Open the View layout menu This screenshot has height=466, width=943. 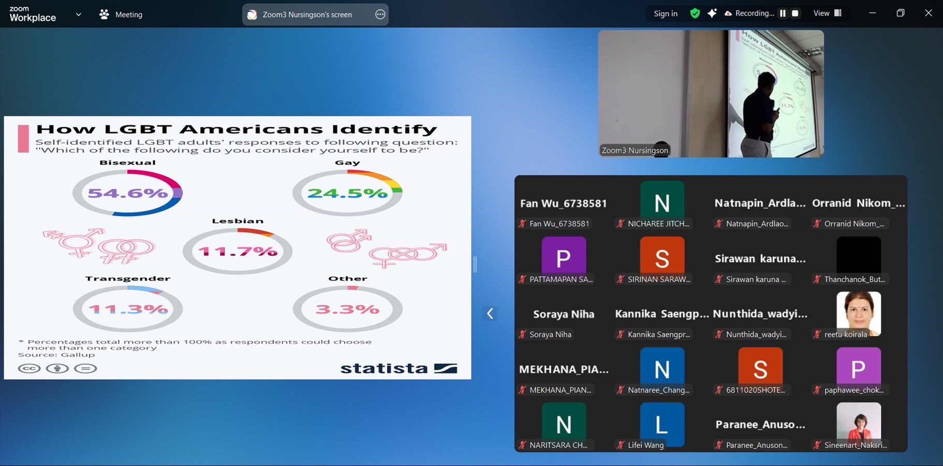(827, 13)
